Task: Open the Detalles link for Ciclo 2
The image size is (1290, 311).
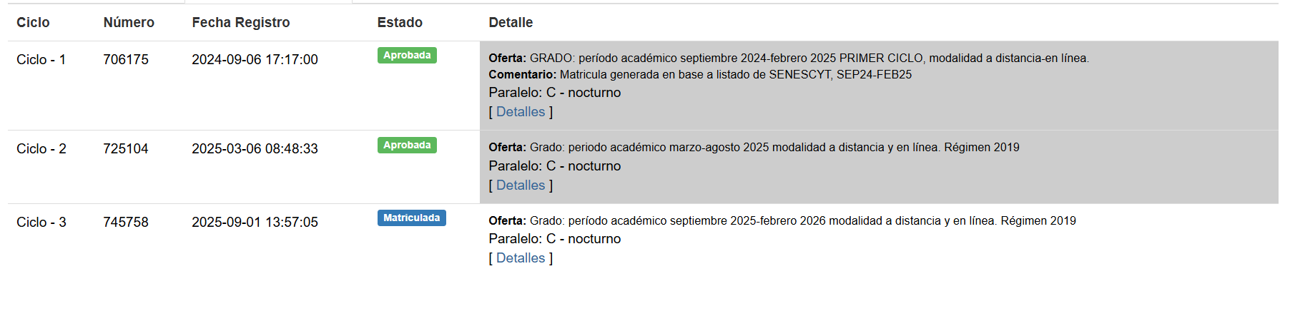Action: pos(521,185)
